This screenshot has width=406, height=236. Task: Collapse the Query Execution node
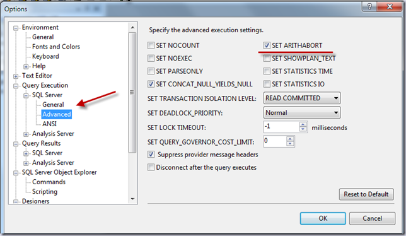[16, 86]
